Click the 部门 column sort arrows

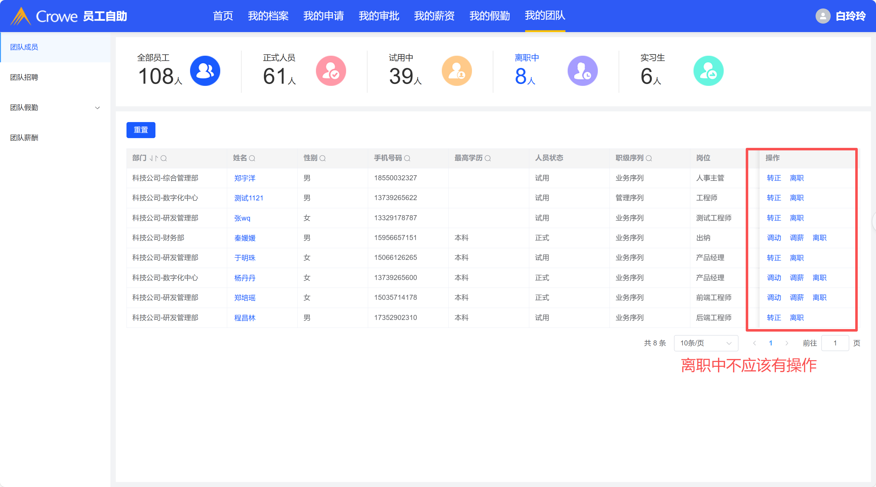pyautogui.click(x=154, y=158)
